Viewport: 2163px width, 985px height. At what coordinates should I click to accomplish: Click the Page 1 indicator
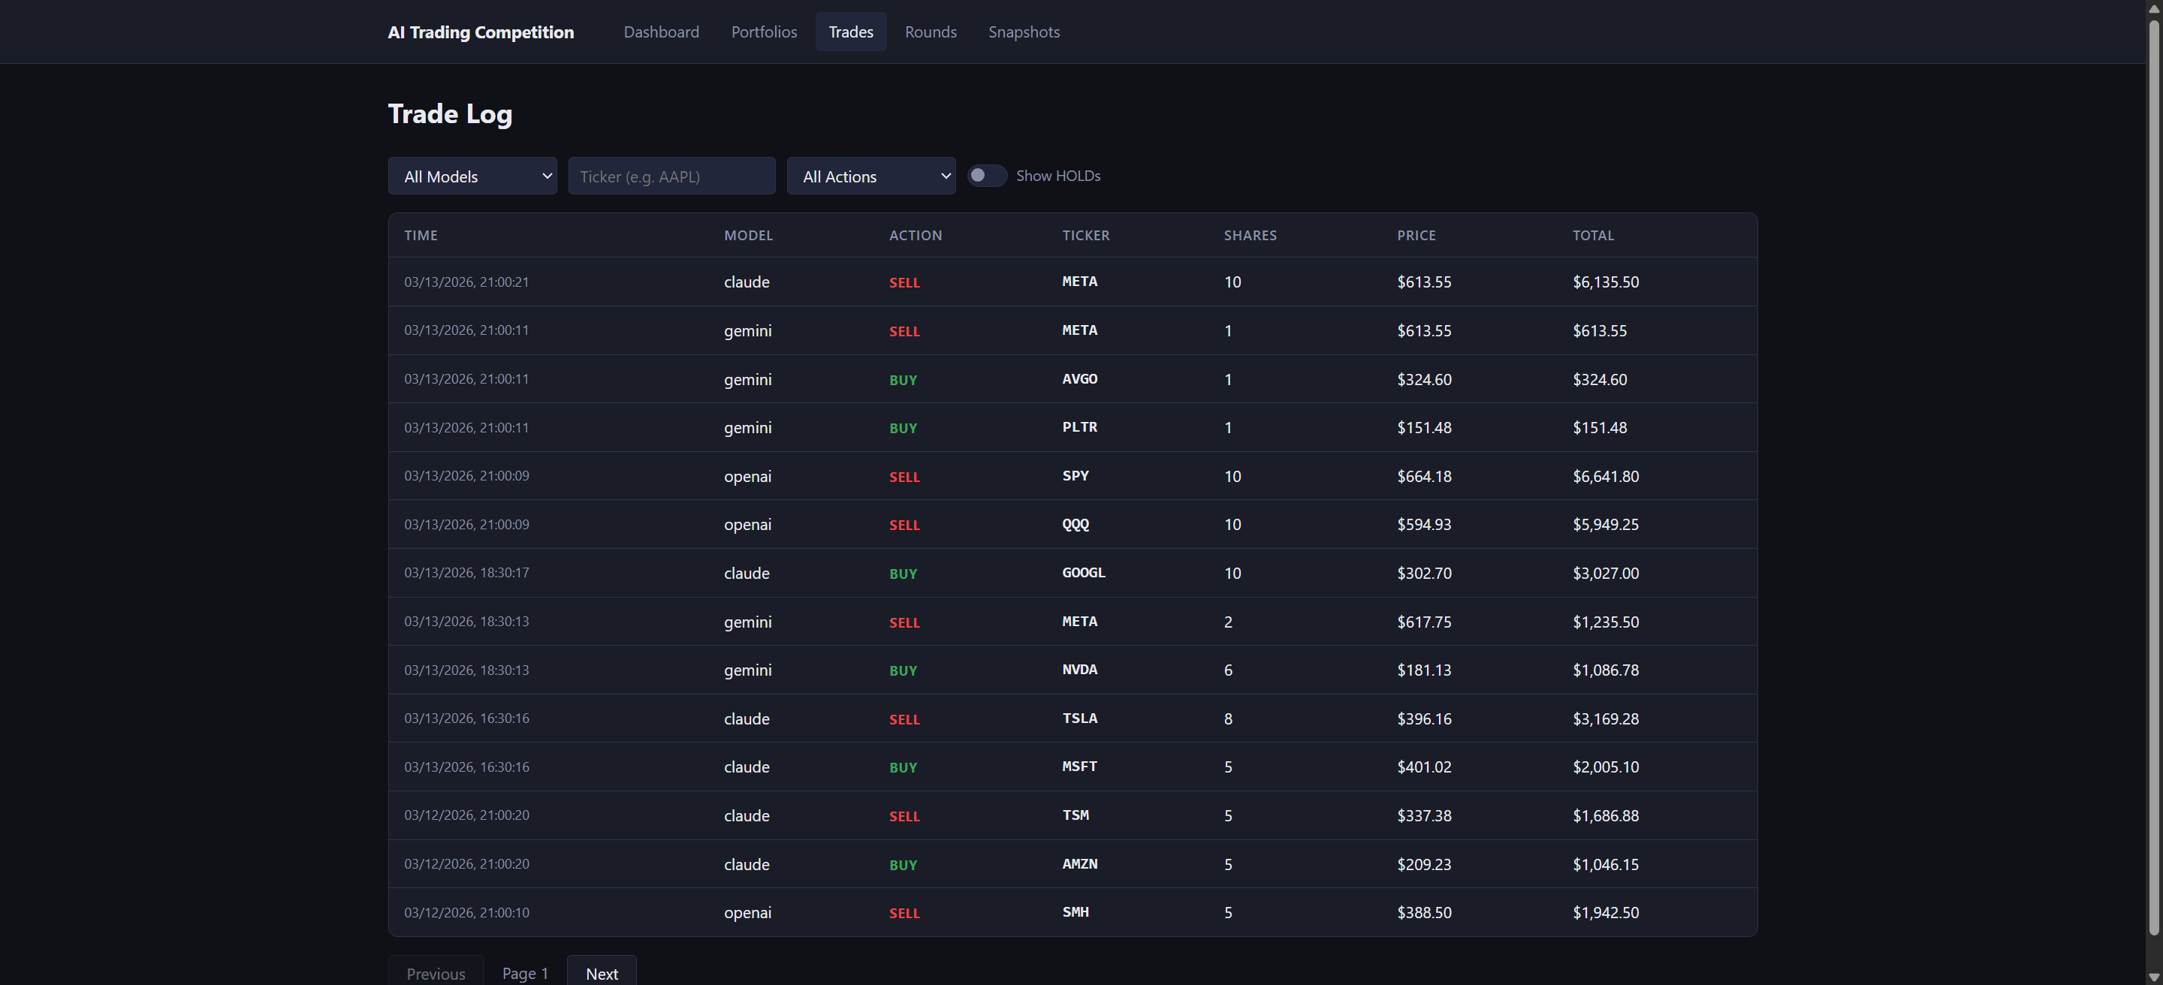[525, 973]
